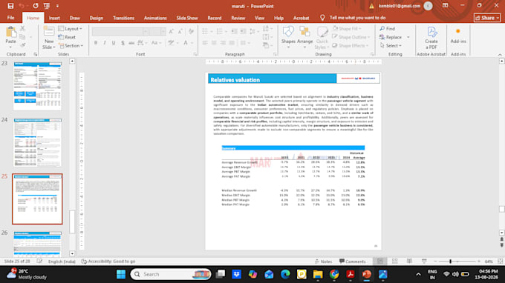
Task: Expand the Section dropdown
Action: click(71, 46)
